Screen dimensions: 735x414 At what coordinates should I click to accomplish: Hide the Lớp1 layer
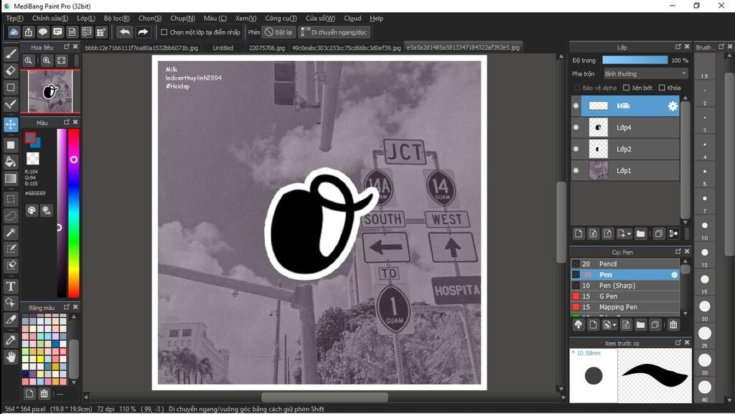click(x=576, y=171)
